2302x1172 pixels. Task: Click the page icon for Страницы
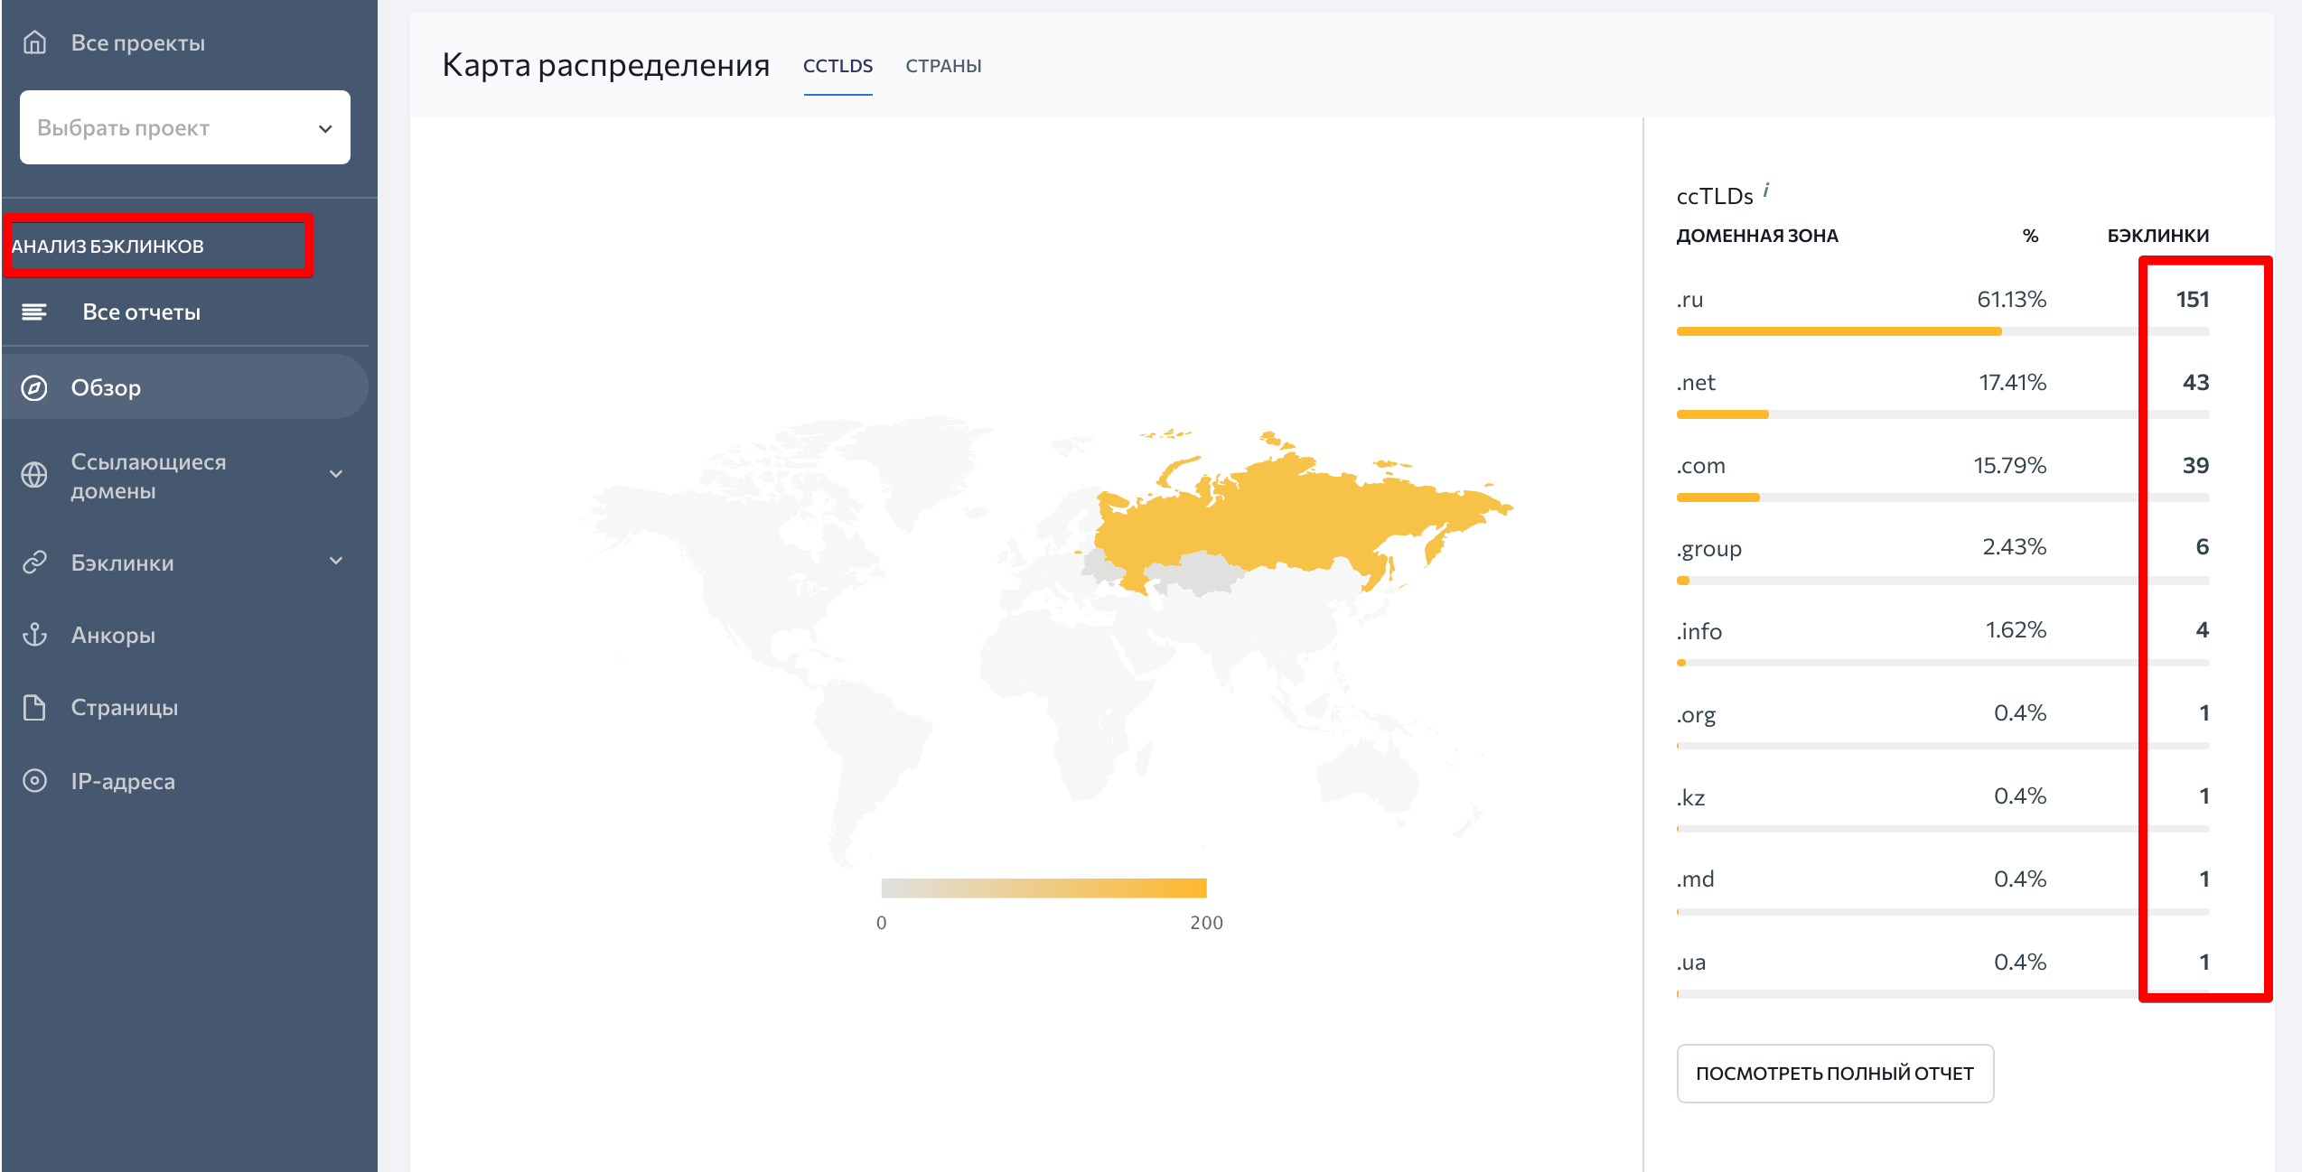(x=34, y=707)
